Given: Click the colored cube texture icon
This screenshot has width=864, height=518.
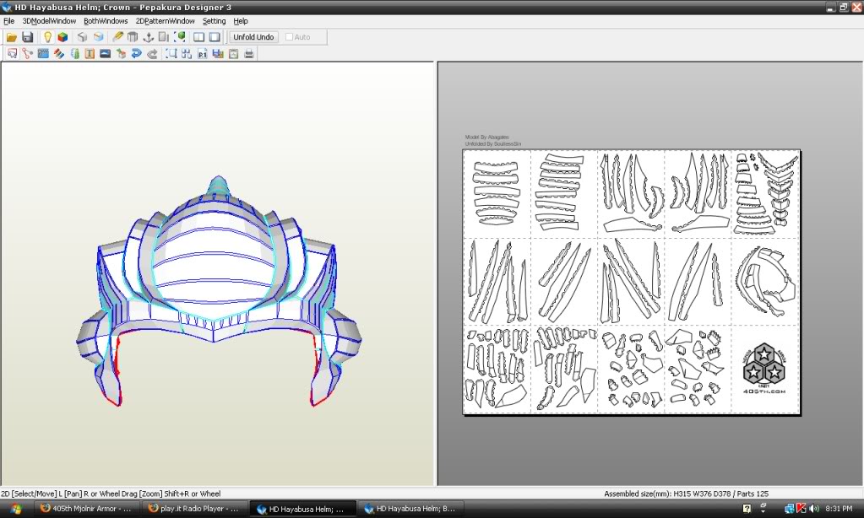Looking at the screenshot, I should coord(62,37).
